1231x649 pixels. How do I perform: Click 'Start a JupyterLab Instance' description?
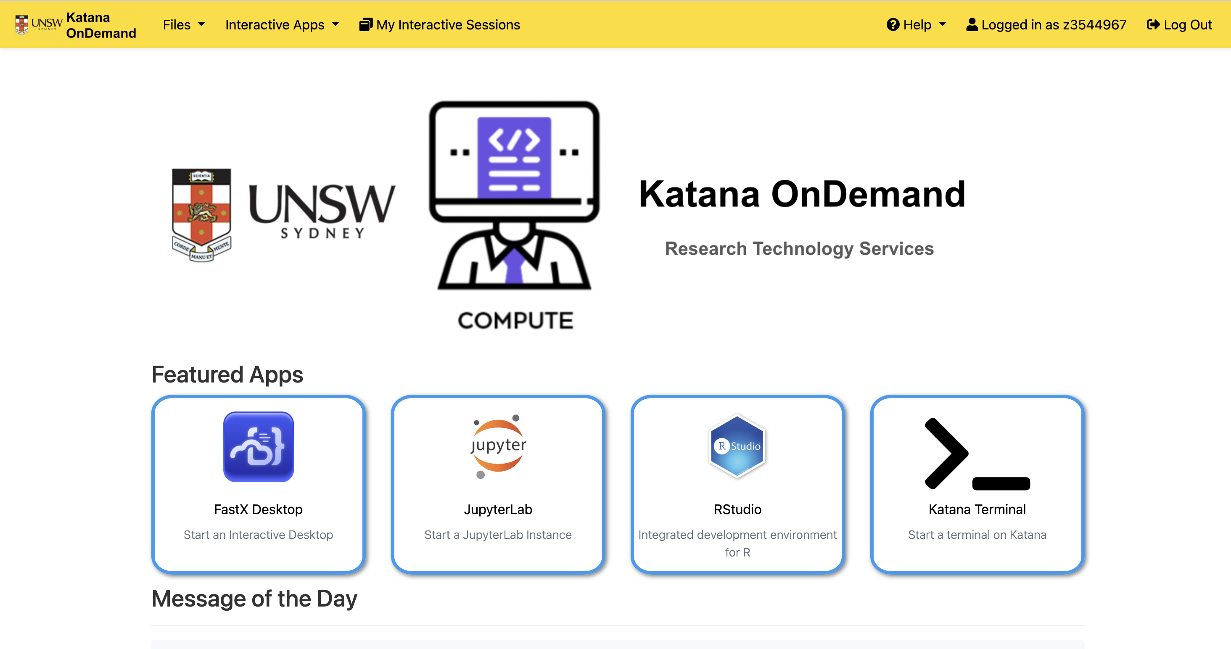[498, 535]
